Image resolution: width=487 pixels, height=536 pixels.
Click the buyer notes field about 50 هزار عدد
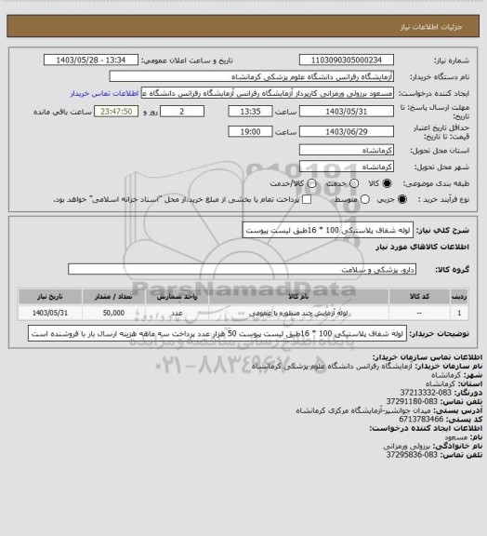(217, 333)
